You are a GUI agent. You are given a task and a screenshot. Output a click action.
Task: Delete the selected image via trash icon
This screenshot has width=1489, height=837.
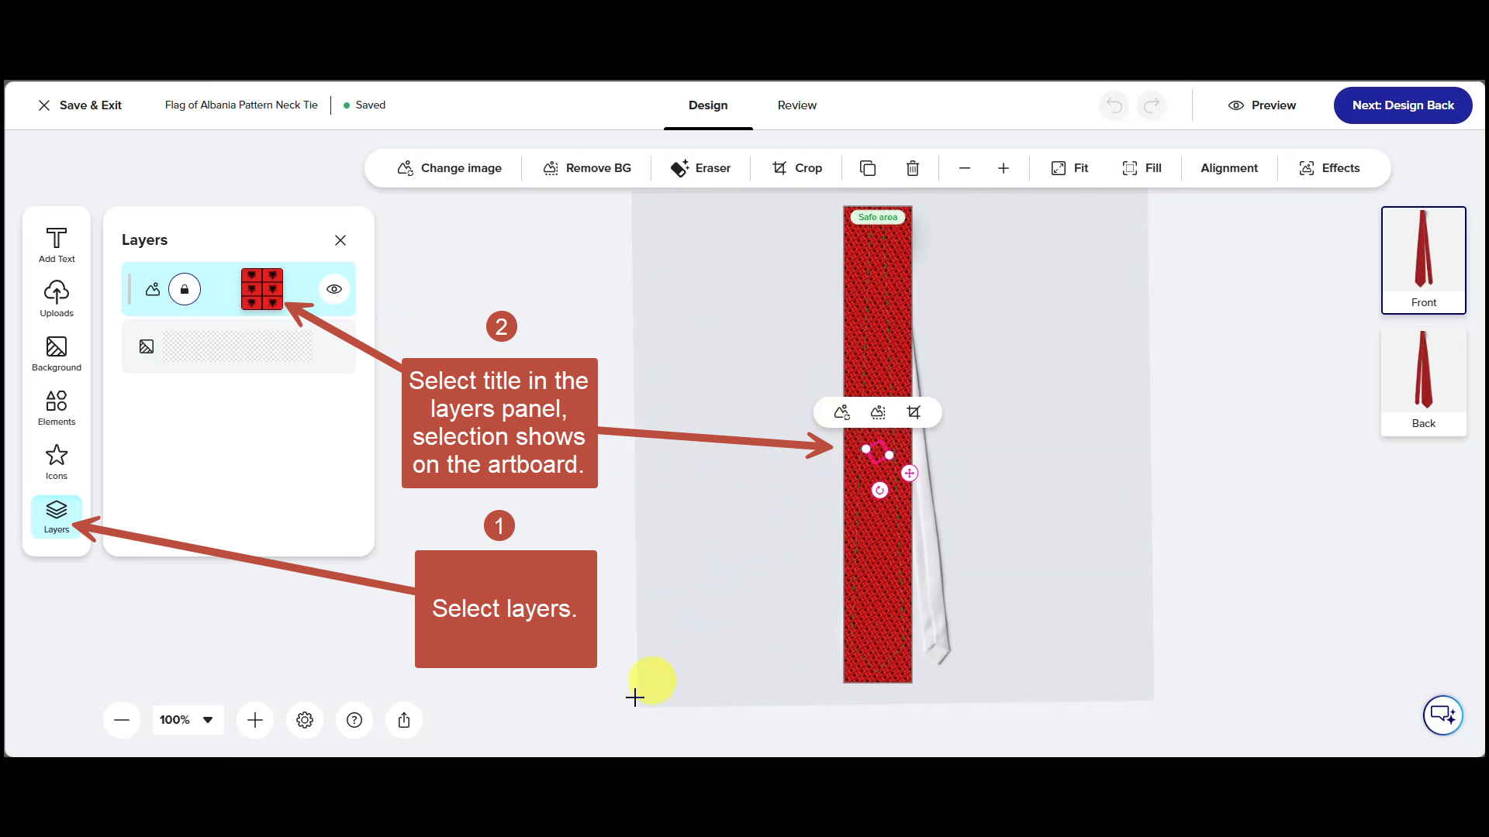(913, 168)
